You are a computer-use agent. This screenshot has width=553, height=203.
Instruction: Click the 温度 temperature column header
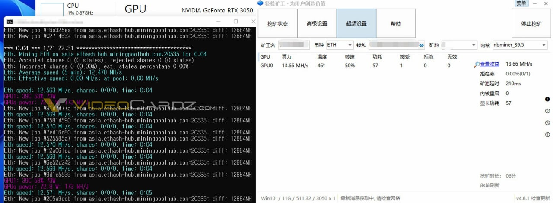322,57
